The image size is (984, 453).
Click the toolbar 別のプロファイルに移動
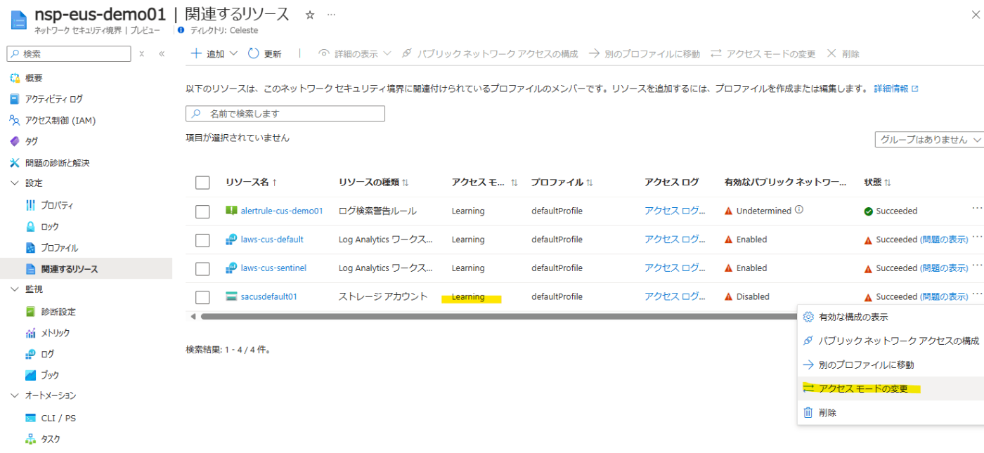tap(645, 53)
